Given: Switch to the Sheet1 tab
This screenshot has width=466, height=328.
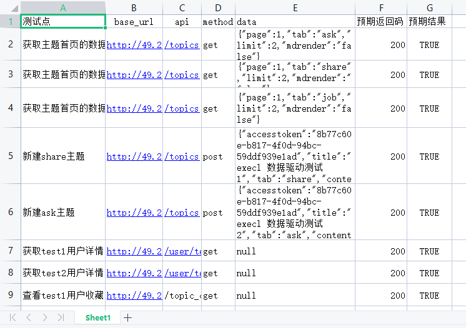Looking at the screenshot, I should 98,317.
